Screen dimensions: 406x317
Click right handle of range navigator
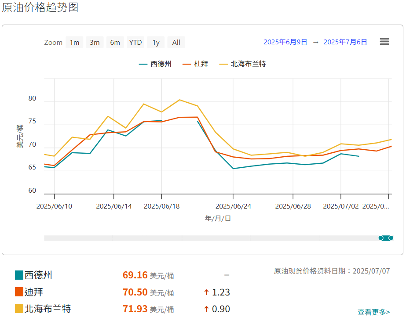pyautogui.click(x=391, y=238)
